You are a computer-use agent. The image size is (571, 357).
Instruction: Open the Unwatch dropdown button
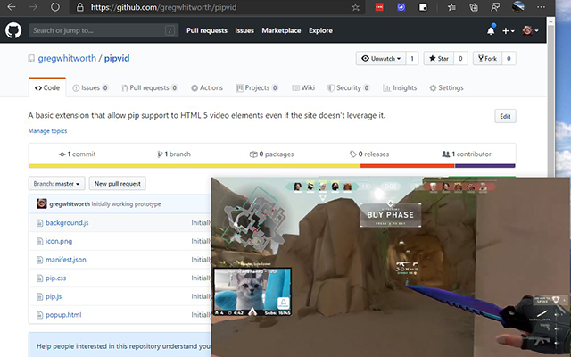click(x=381, y=58)
